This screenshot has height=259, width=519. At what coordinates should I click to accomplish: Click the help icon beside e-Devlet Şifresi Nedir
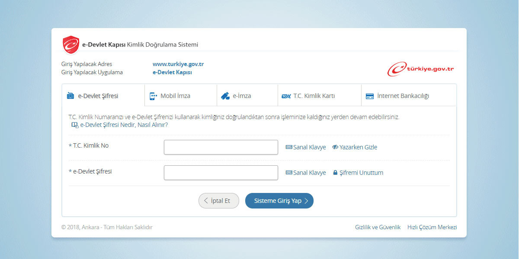(x=75, y=125)
